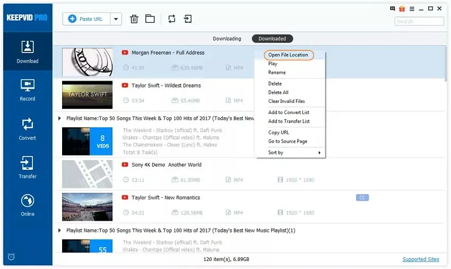Click '120 item(s), 6.89GB' status text
The image size is (451, 269).
(227, 259)
